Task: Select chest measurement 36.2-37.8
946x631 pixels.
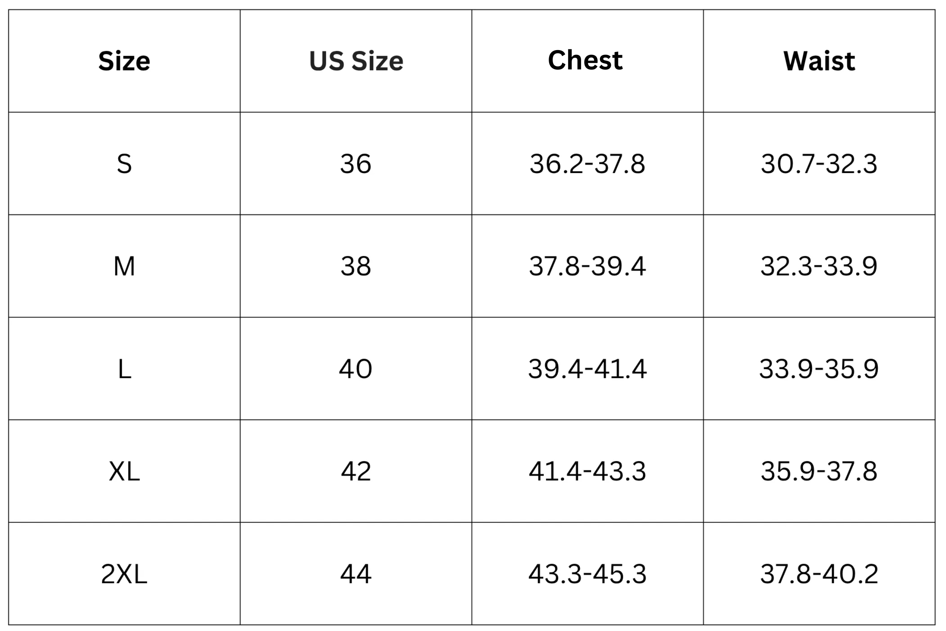Action: pyautogui.click(x=587, y=164)
